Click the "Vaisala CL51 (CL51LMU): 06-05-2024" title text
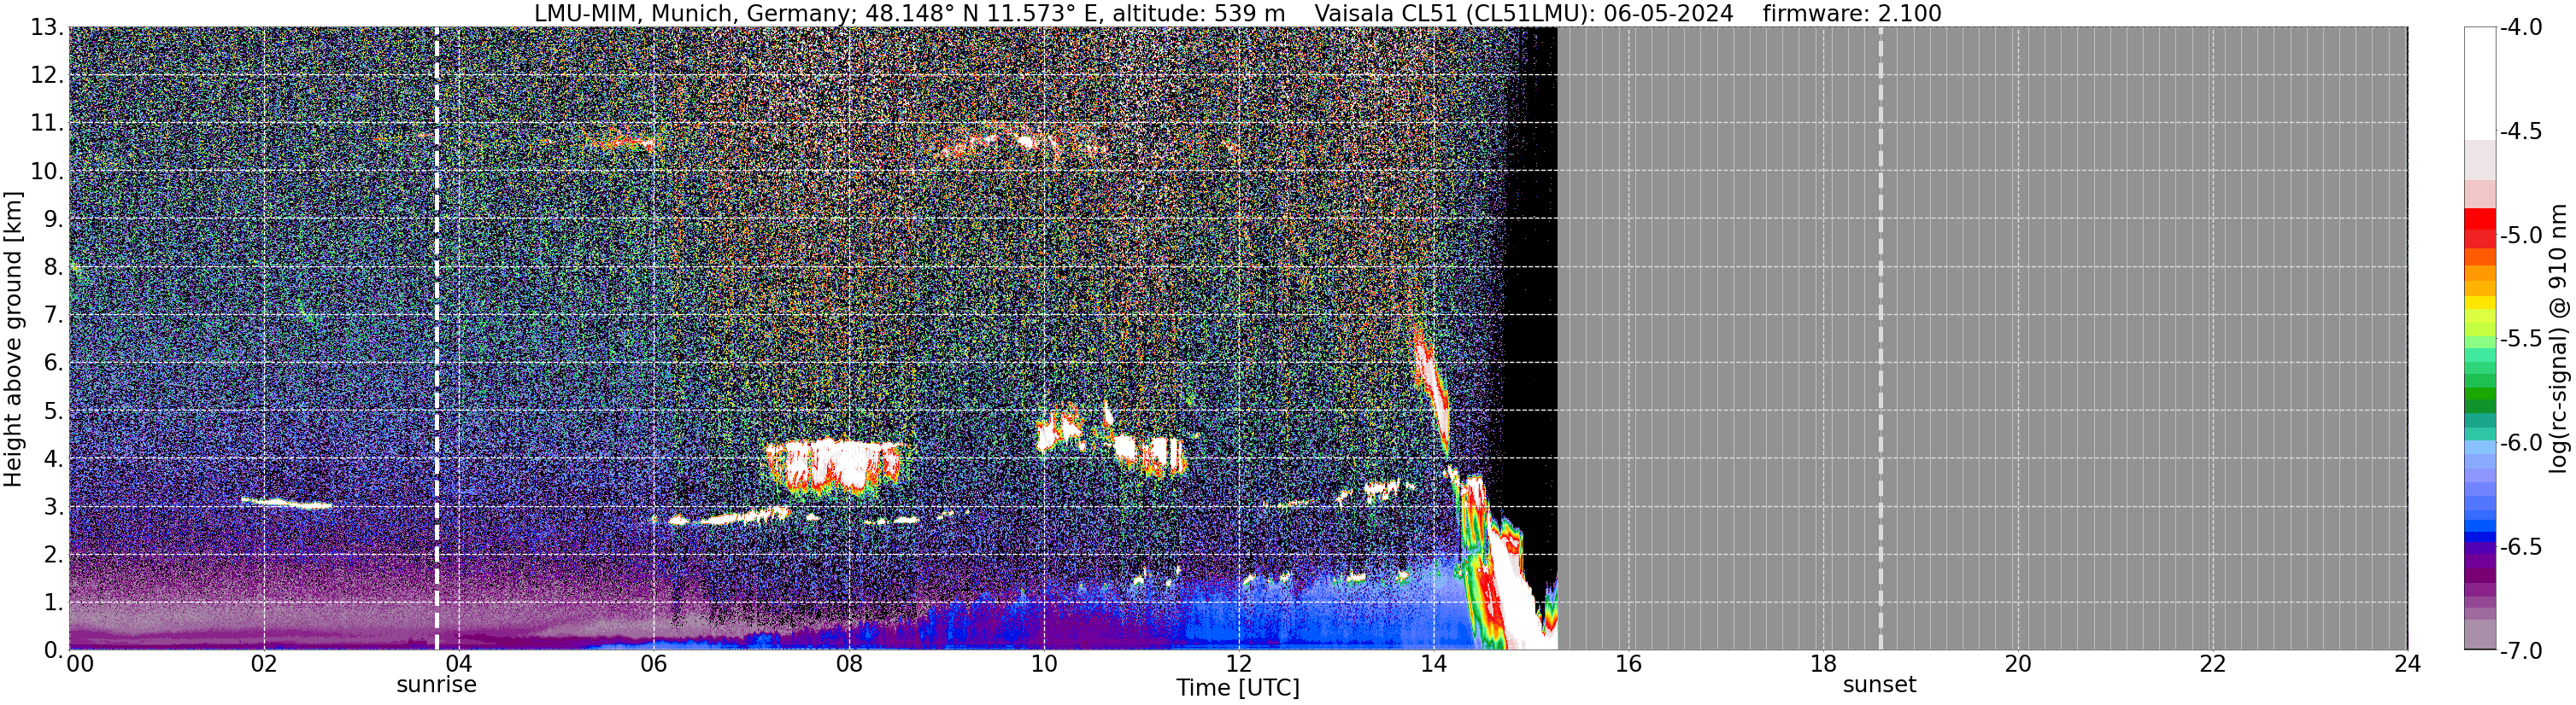The image size is (2576, 705). 1524,13
